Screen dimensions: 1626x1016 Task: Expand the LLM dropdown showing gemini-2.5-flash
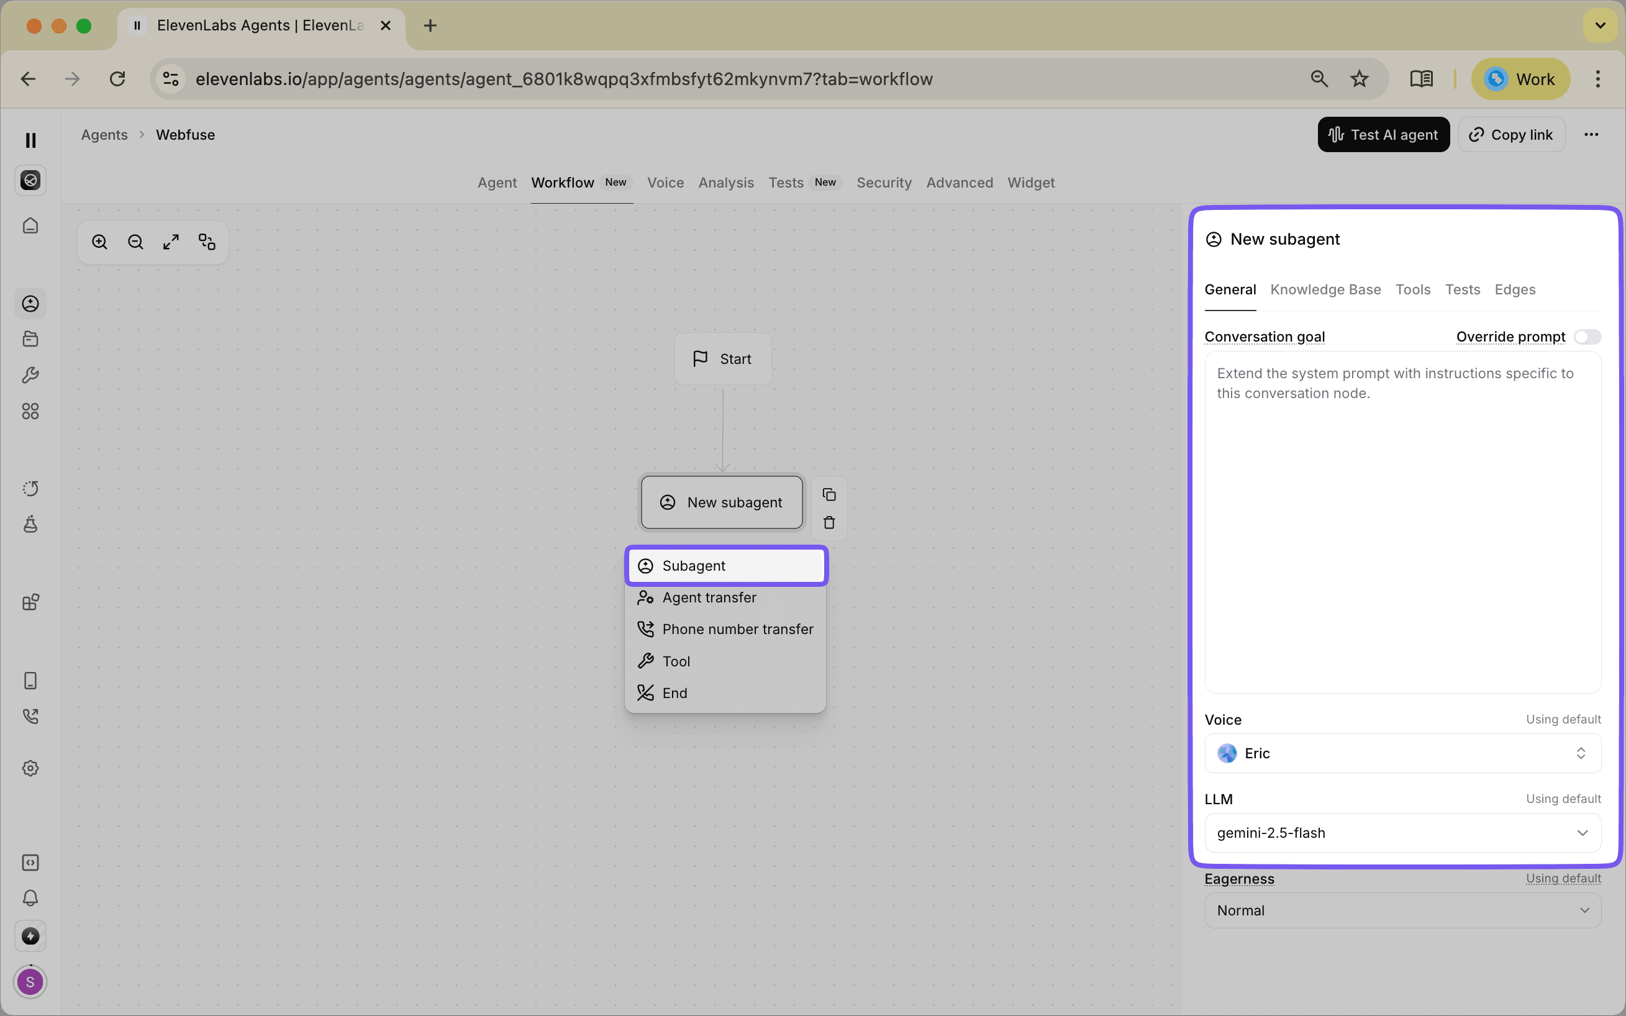coord(1402,833)
